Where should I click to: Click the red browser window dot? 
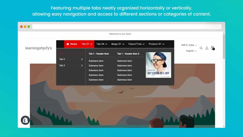tap(21, 27)
